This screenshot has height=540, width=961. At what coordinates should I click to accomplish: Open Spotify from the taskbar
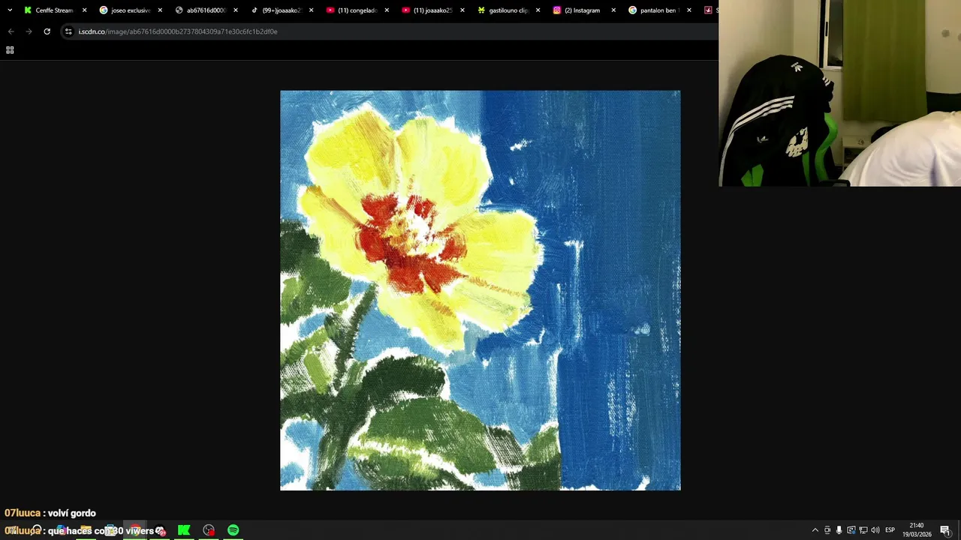pyautogui.click(x=233, y=530)
